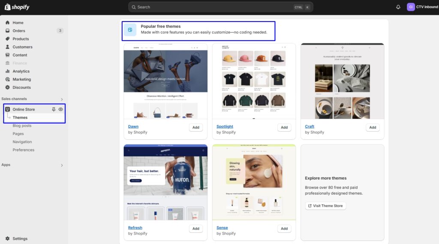The height and width of the screenshot is (244, 439).
Task: Add the Craft theme
Action: coord(373,127)
